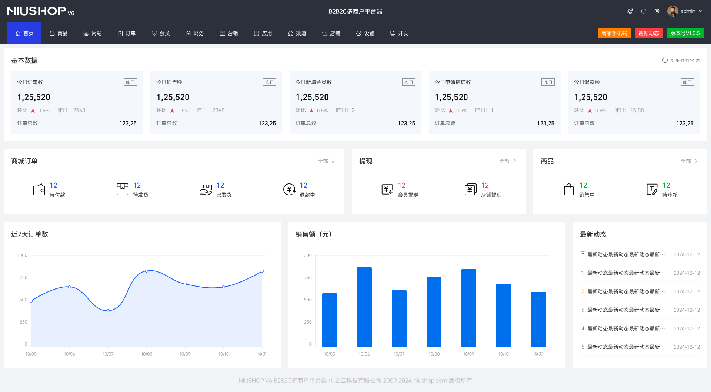Viewport: 711px width, 392px height.
Task: Open the 销售中 products icon
Action: click(x=569, y=189)
